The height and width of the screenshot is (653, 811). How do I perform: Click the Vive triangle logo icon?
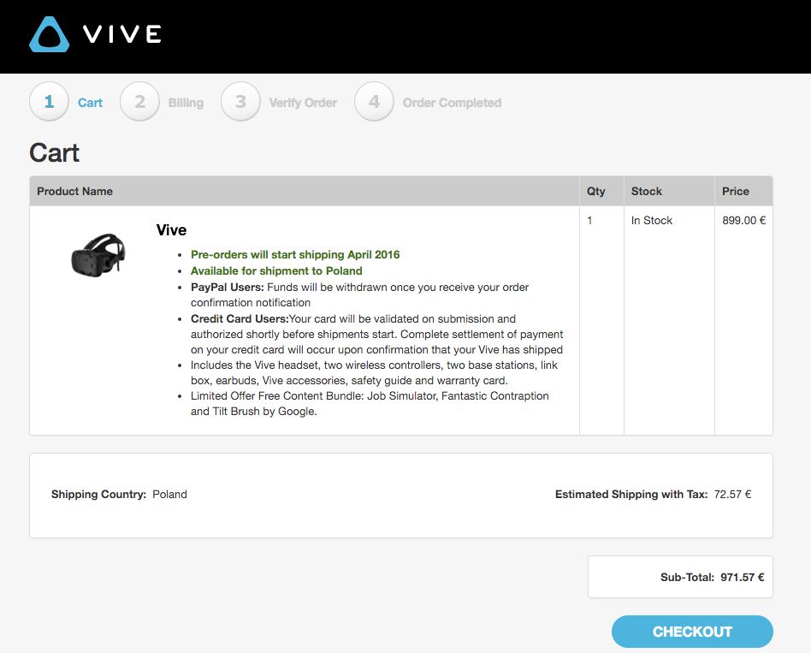(x=49, y=35)
